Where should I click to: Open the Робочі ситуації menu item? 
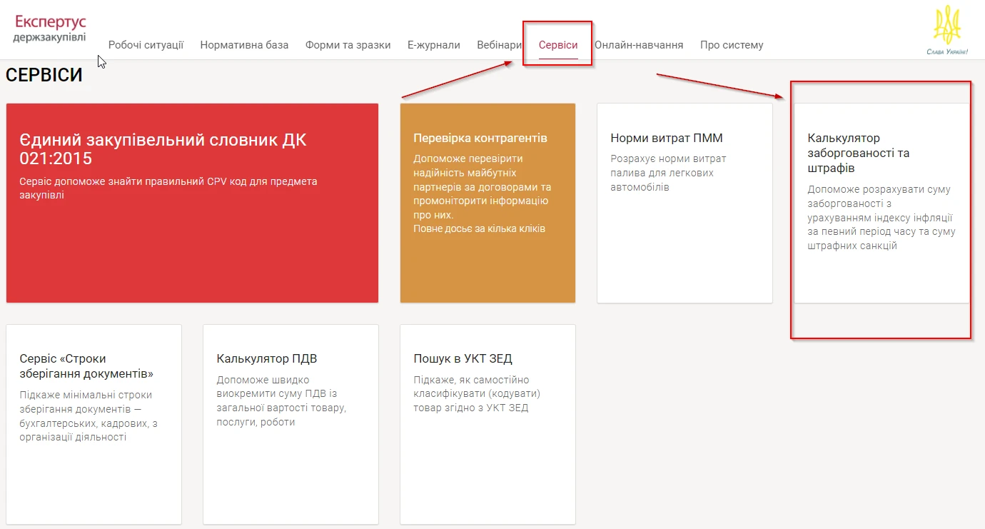[146, 45]
